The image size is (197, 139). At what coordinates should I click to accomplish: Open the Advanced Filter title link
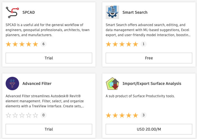point(37,84)
